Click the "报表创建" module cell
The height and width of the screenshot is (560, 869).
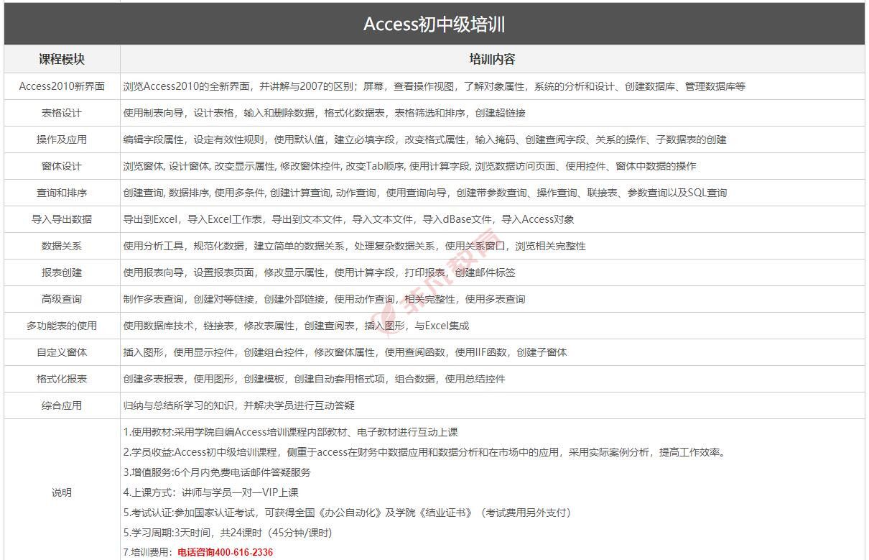(x=62, y=272)
